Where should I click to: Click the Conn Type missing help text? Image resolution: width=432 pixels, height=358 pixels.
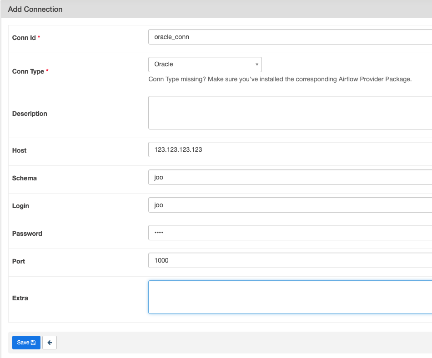[280, 79]
